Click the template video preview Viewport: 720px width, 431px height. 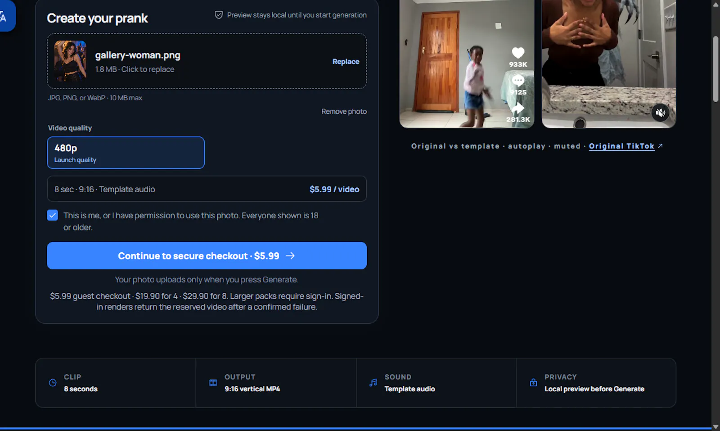pos(609,64)
